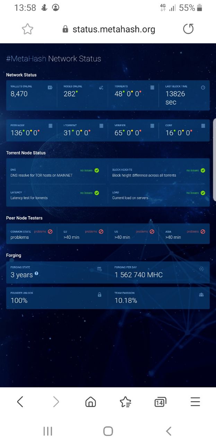Select the 282 nodes online value

(x=69, y=94)
